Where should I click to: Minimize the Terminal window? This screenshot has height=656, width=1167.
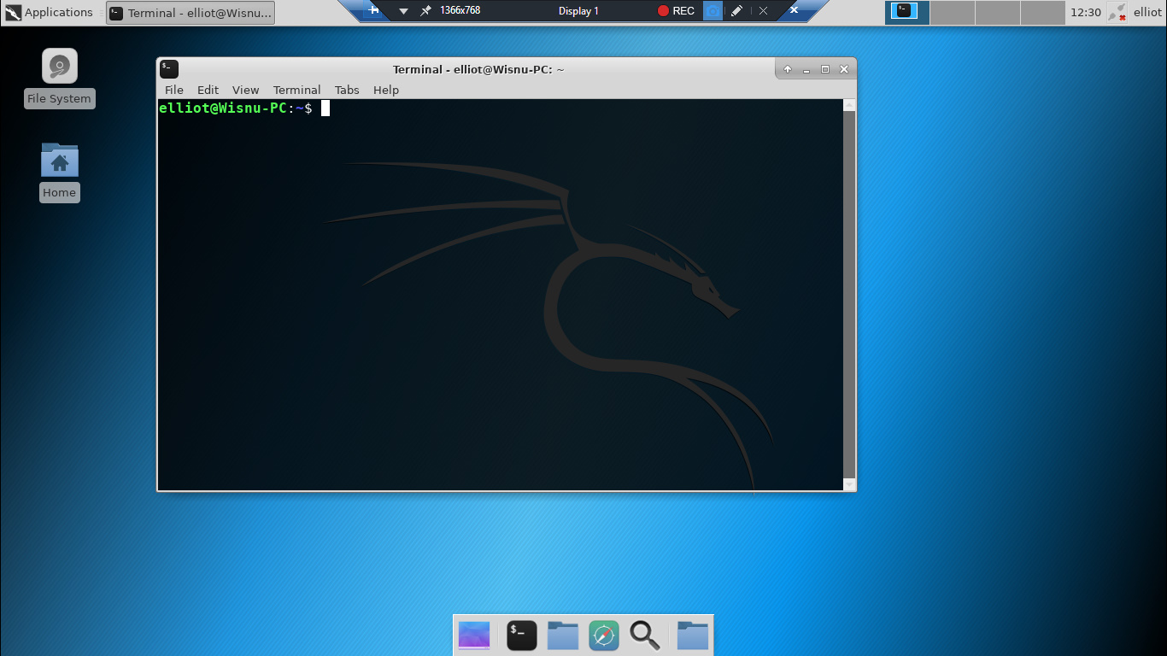(x=806, y=69)
